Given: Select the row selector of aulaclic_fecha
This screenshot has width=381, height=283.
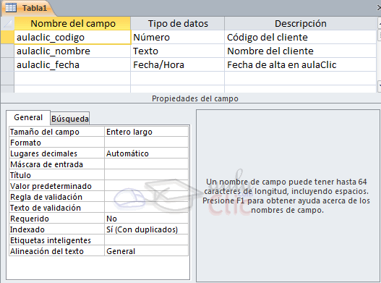Looking at the screenshot, I should click(7, 64).
